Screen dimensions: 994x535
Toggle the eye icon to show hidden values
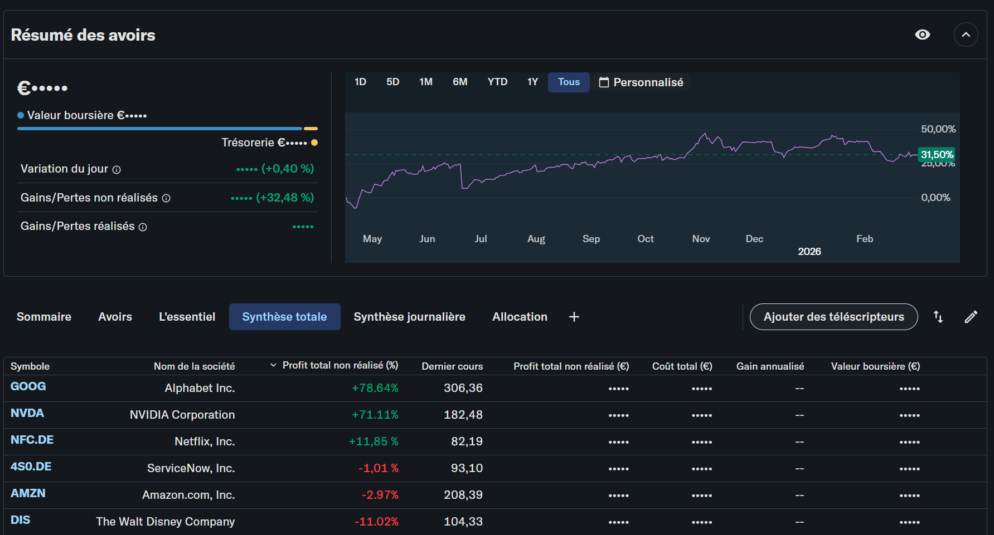coord(923,35)
